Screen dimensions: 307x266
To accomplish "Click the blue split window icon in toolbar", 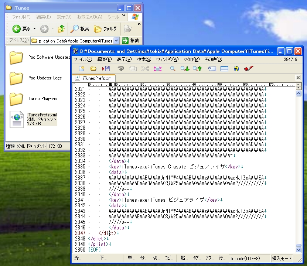I will pyautogui.click(x=224, y=69).
